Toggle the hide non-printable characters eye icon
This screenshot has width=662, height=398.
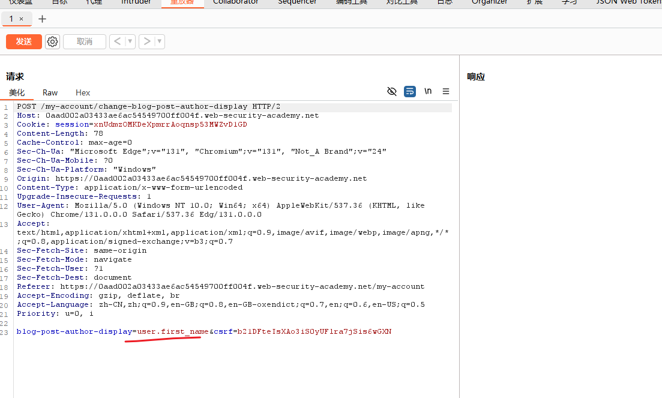pos(392,91)
